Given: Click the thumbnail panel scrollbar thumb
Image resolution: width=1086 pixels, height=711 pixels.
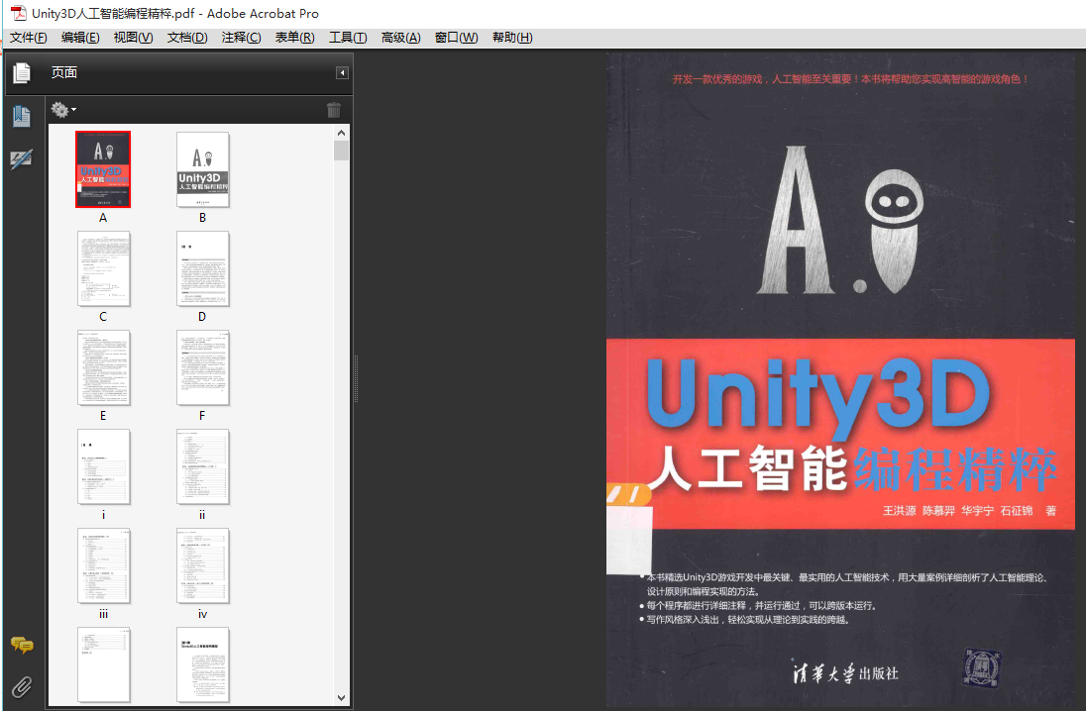Looking at the screenshot, I should (341, 151).
